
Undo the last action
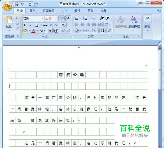tap(22, 4)
